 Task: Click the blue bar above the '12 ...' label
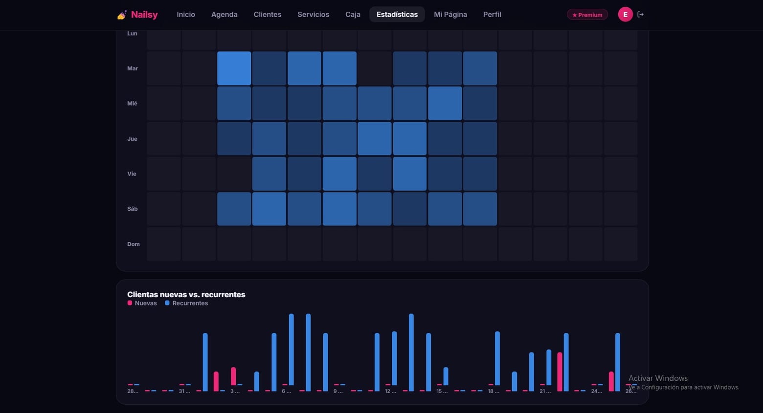point(394,358)
